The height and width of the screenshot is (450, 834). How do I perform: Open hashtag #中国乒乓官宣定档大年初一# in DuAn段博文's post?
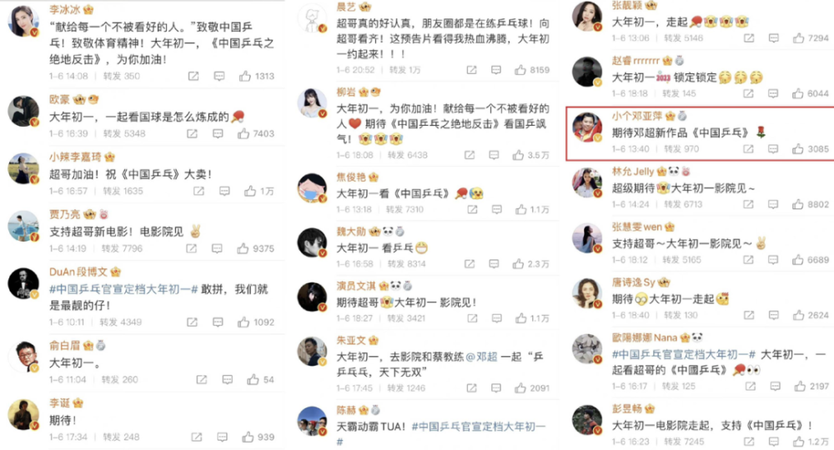pyautogui.click(x=123, y=289)
